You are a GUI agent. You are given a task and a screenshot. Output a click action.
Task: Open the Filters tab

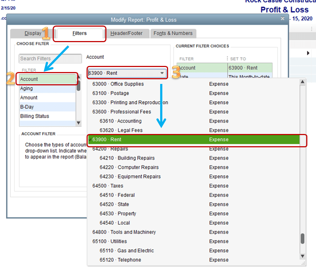[x=79, y=33]
